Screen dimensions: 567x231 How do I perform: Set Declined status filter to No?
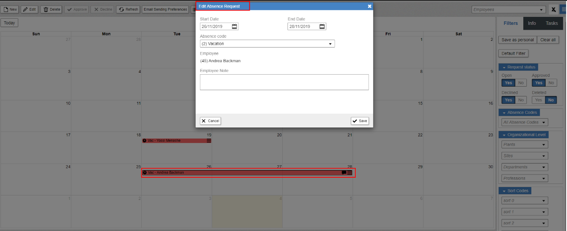point(521,100)
